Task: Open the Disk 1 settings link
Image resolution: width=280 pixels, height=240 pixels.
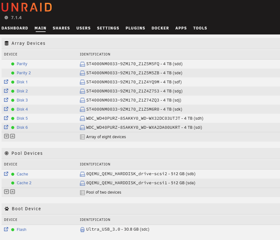Action: pyautogui.click(x=22, y=82)
